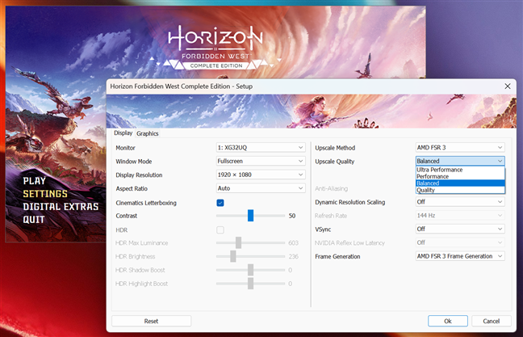Click DIGITAL EXTRAS in the launcher

click(61, 207)
